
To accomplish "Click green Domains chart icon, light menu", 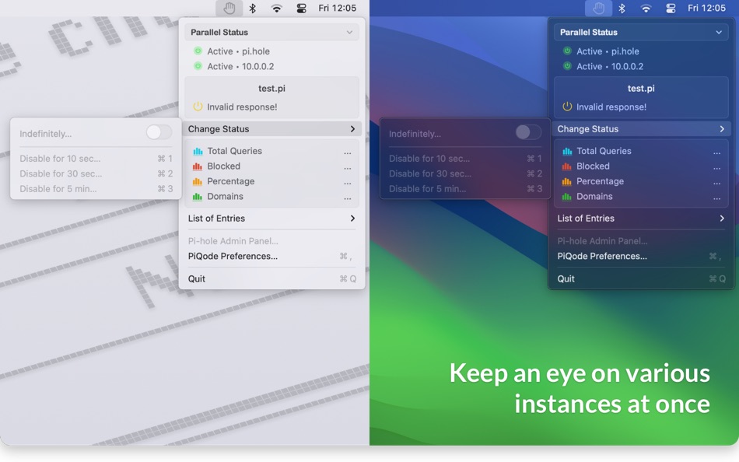I will point(198,197).
